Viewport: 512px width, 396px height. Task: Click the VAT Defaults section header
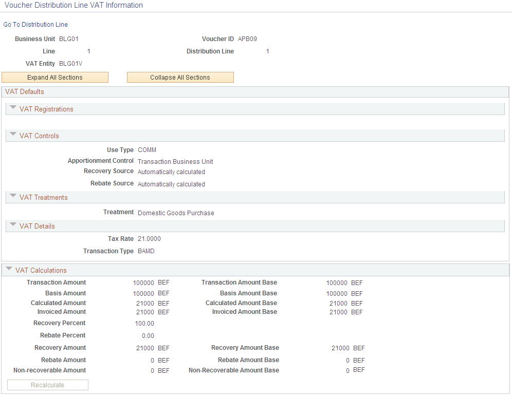coord(25,91)
